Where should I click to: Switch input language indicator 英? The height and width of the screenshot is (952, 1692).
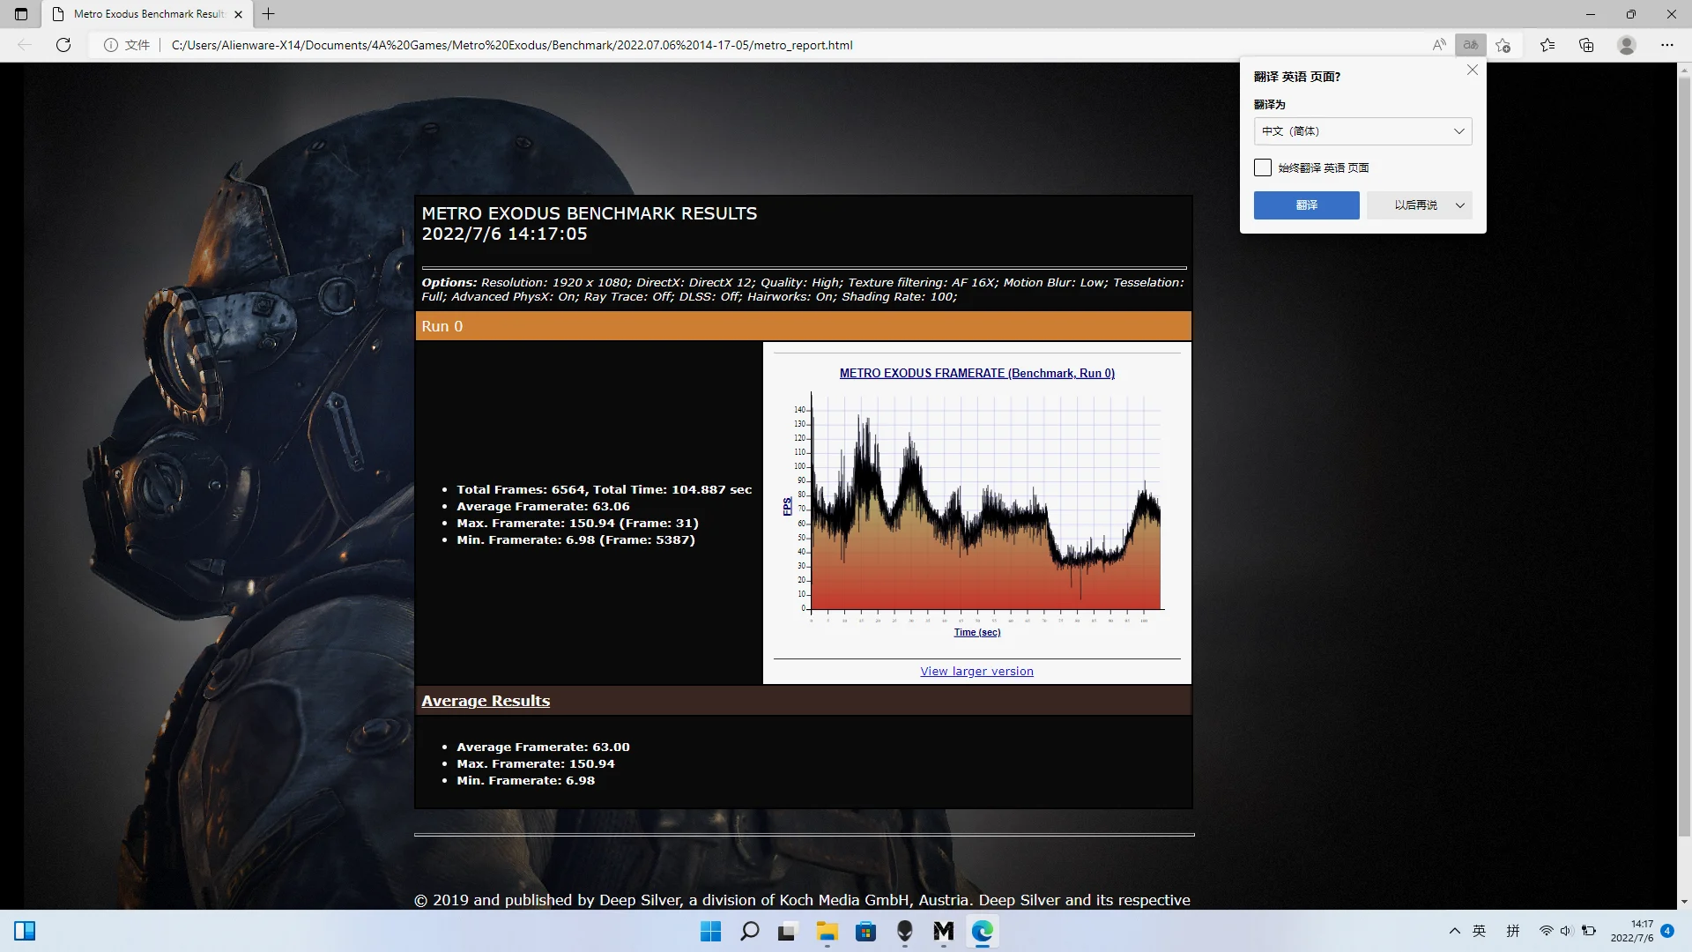pos(1479,931)
